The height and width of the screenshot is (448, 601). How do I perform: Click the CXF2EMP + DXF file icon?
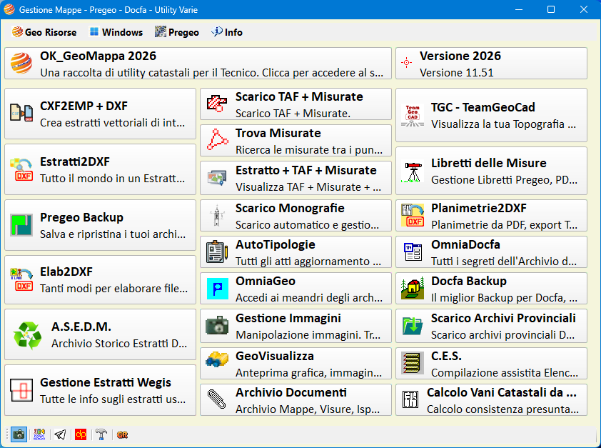click(21, 113)
